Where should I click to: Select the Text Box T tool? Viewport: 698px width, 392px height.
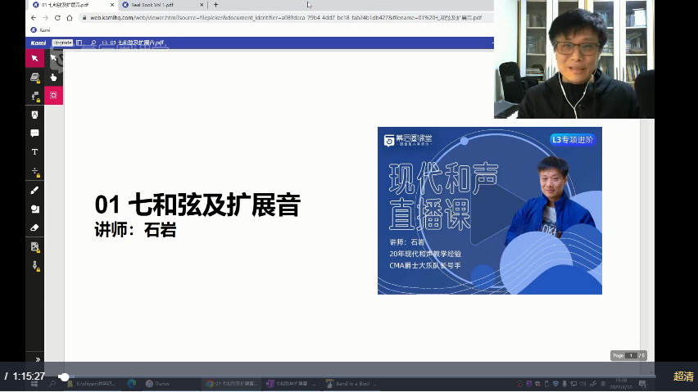34,152
